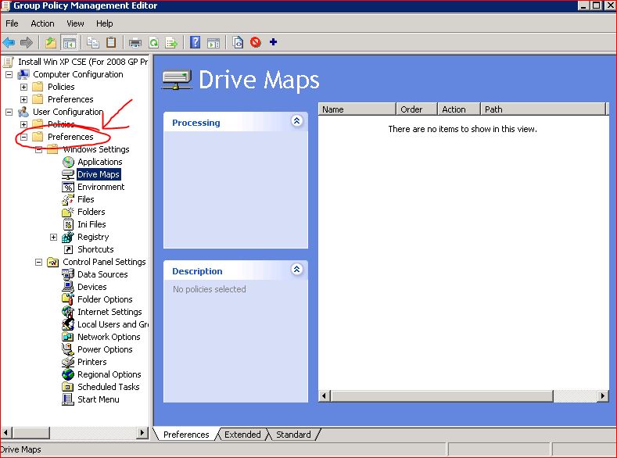
Task: Click the Up One Level folder icon
Action: pyautogui.click(x=51, y=42)
